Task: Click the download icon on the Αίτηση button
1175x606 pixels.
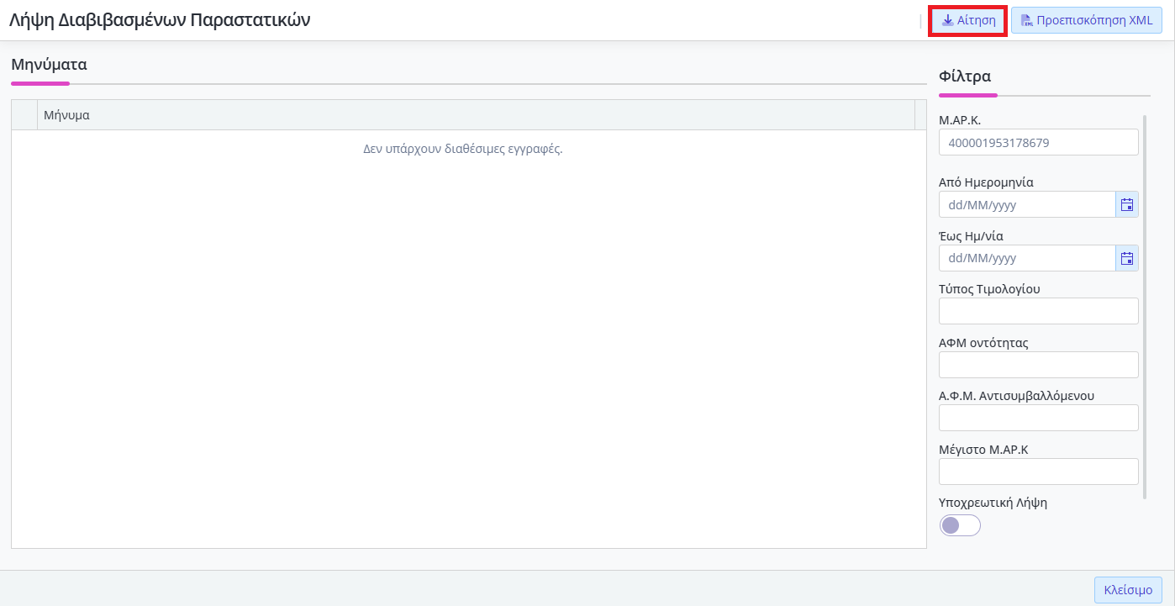Action: pyautogui.click(x=947, y=21)
